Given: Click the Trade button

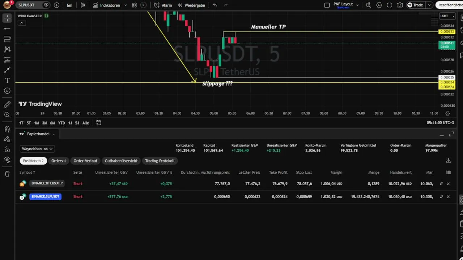Looking at the screenshot, I should [415, 5].
